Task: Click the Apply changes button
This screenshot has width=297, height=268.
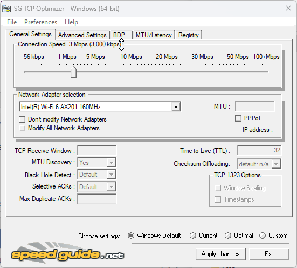Action: click(220, 254)
